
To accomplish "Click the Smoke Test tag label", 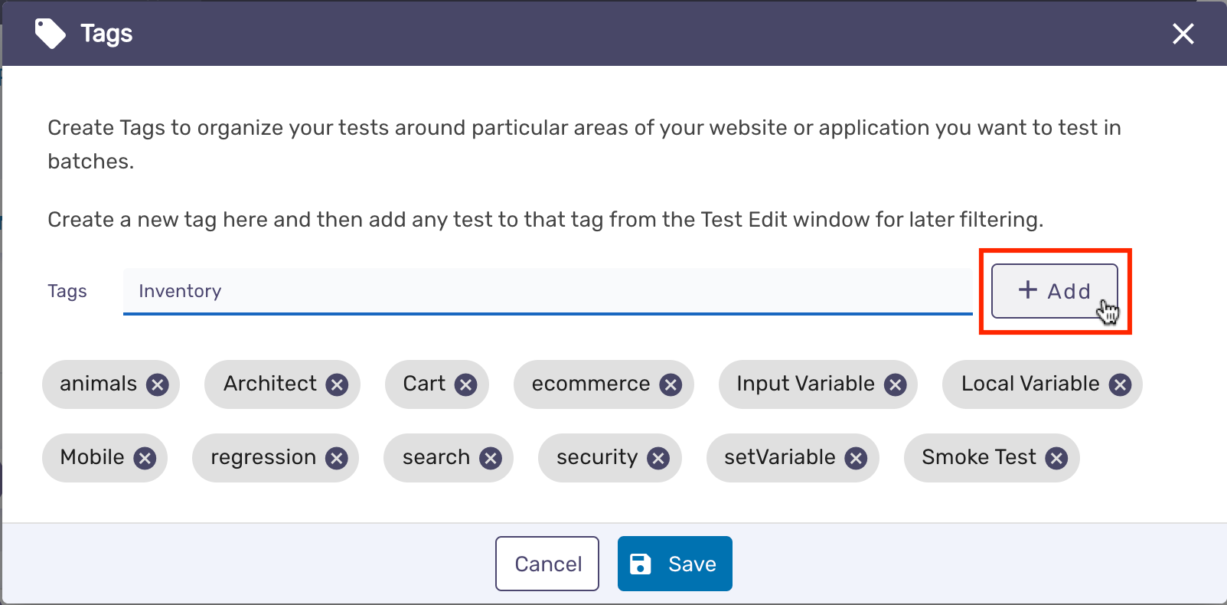I will pos(979,457).
